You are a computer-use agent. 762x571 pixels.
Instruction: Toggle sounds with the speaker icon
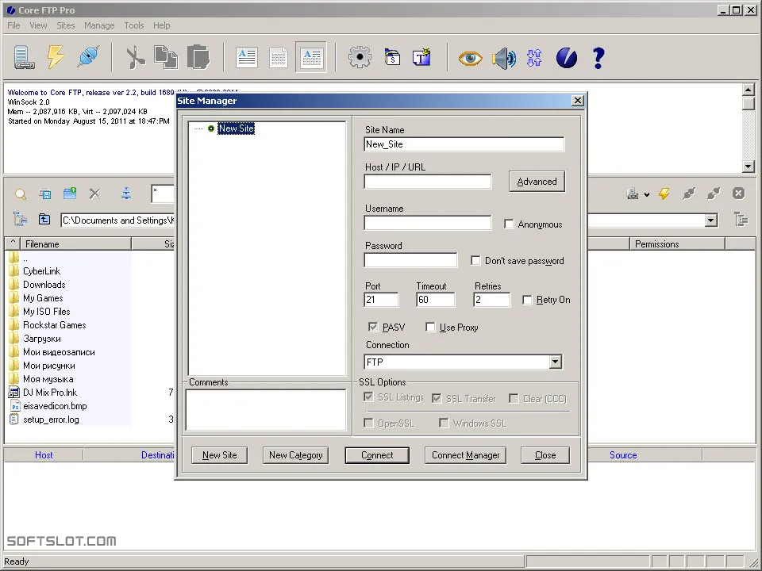503,58
